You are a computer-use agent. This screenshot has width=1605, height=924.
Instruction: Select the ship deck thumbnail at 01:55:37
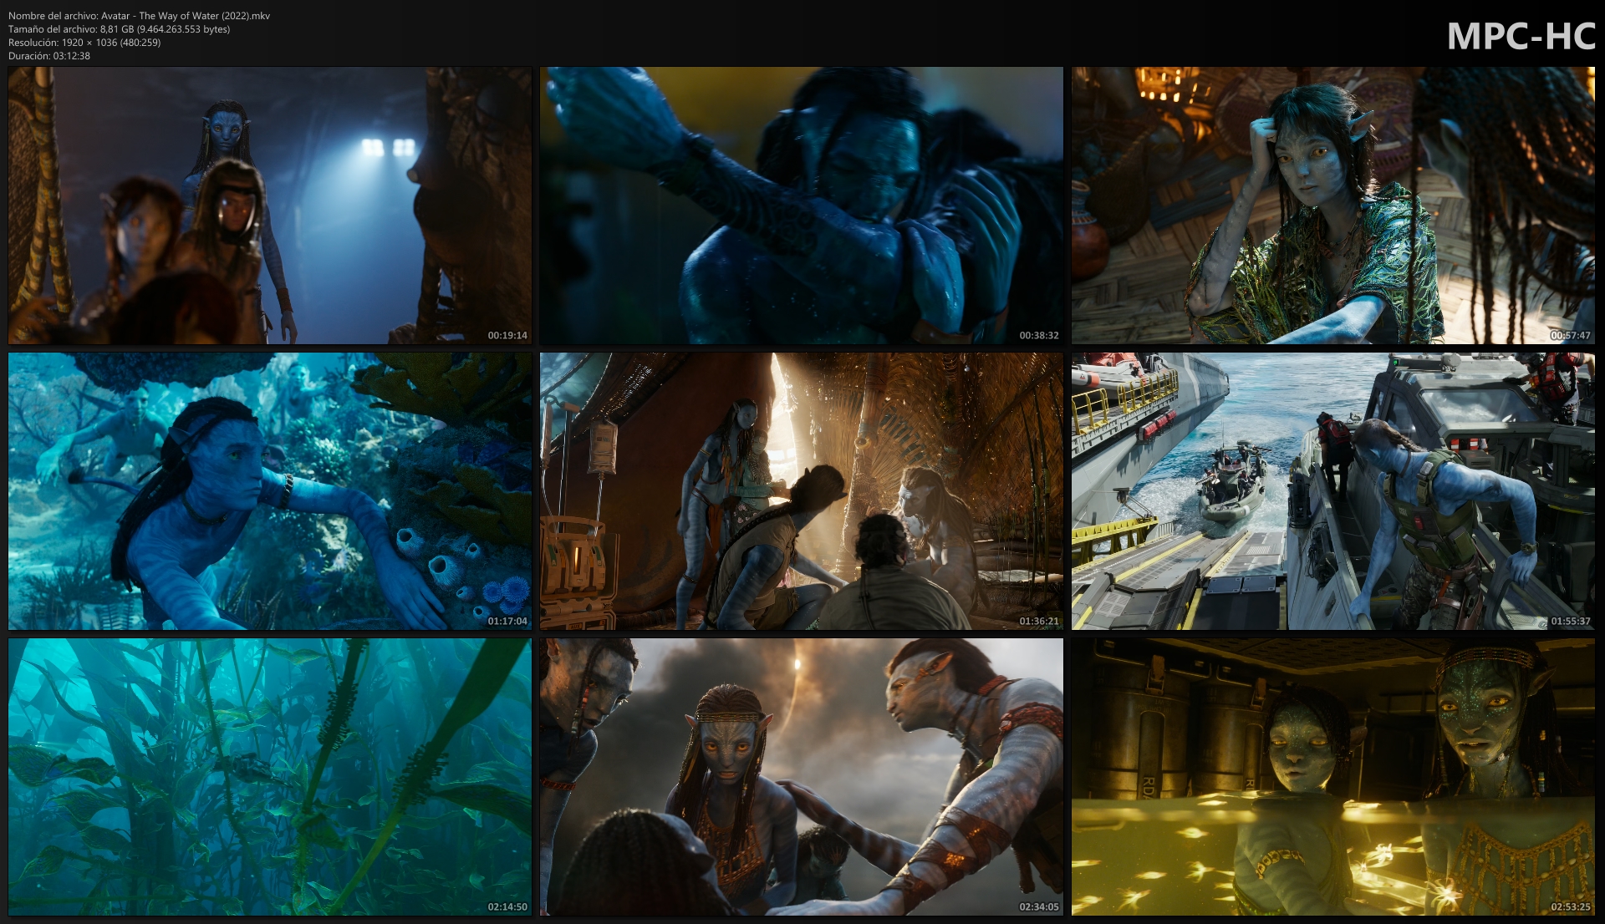click(1332, 490)
